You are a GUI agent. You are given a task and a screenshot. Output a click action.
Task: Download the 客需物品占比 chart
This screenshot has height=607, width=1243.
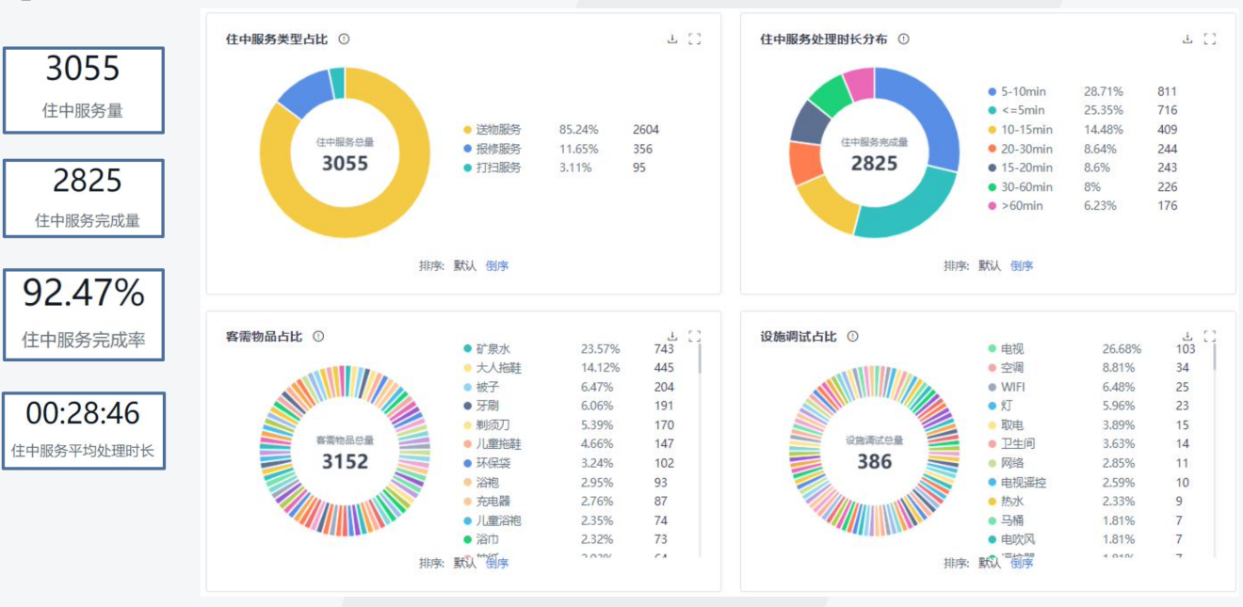click(x=672, y=336)
